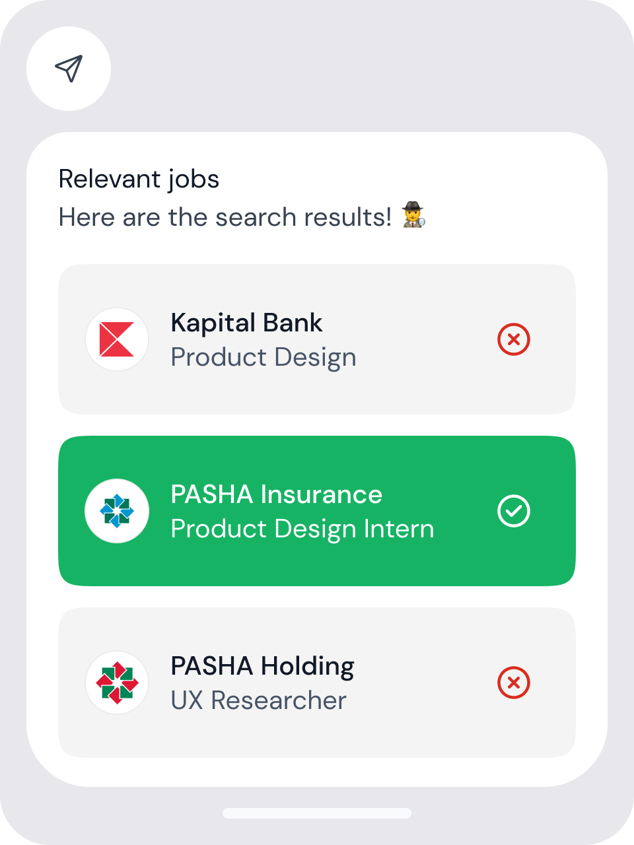Click the PASHA Insurance logo
Viewport: 634px width, 845px height.
pyautogui.click(x=117, y=511)
